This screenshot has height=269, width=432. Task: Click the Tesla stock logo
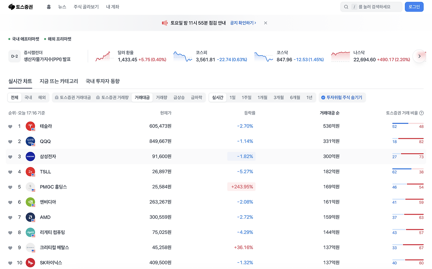[30, 126]
